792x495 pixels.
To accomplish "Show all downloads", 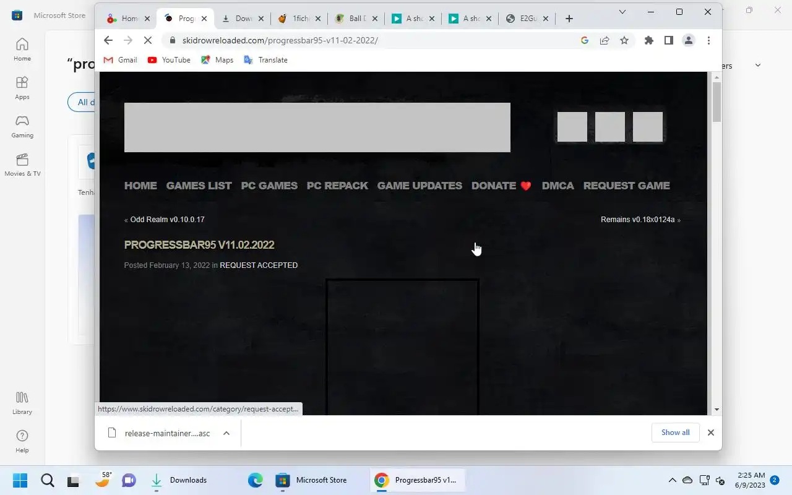I will click(x=675, y=433).
